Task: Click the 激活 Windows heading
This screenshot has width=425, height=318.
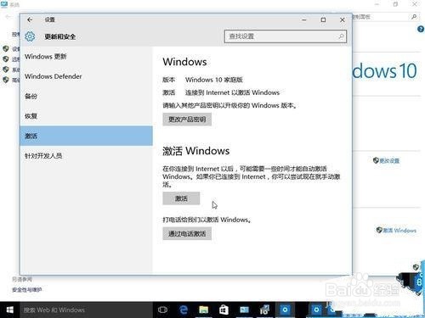Action: 196,151
